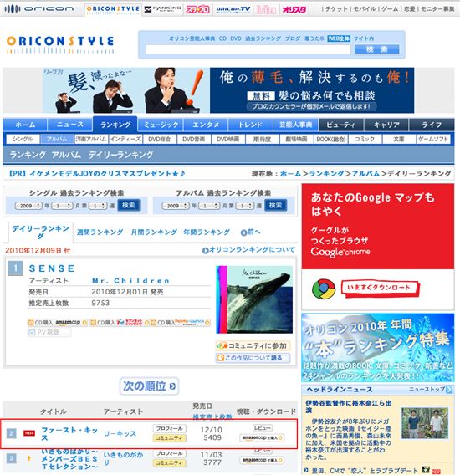Click the Google Chrome logo in ad
Image resolution: width=460 pixels, height=475 pixels.
pyautogui.click(x=324, y=289)
